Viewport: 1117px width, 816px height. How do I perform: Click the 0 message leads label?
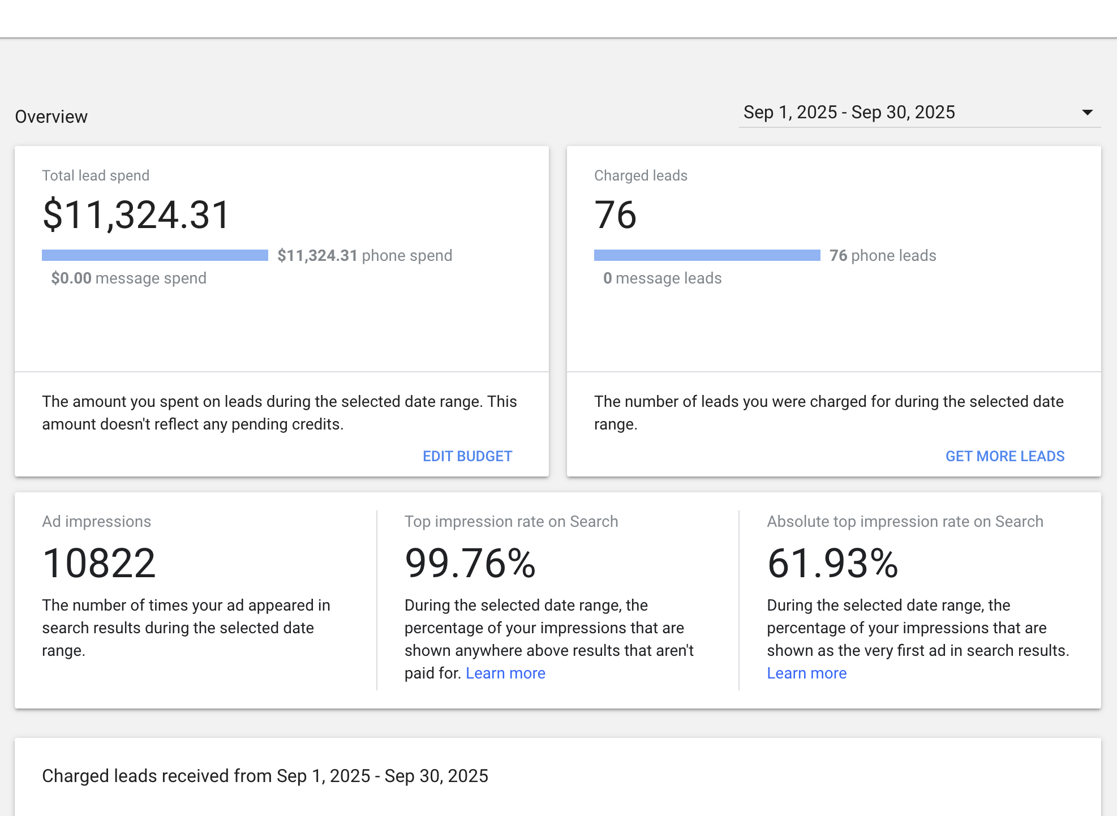(x=662, y=278)
